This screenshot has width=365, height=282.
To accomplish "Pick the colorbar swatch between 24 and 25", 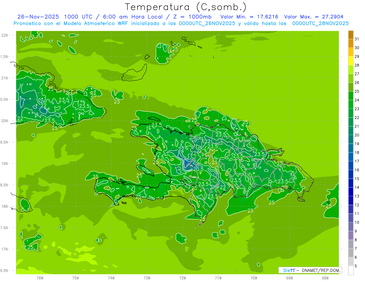I will coord(351,96).
